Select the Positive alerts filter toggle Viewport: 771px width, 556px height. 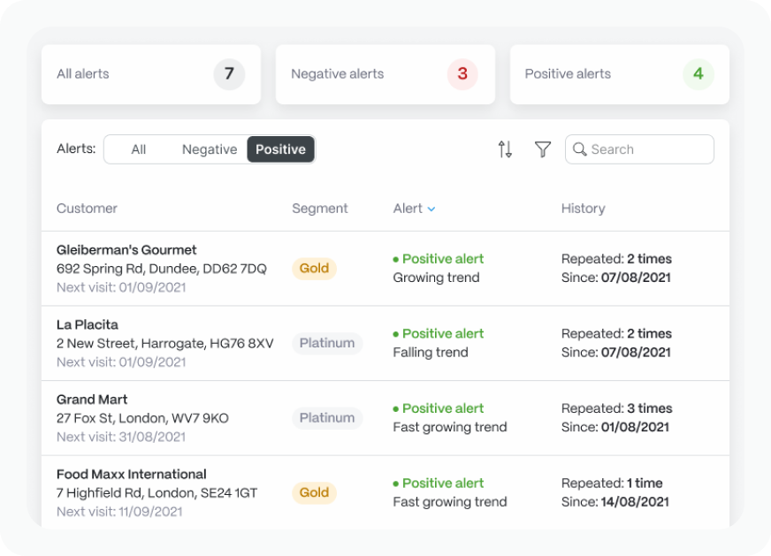pos(281,149)
